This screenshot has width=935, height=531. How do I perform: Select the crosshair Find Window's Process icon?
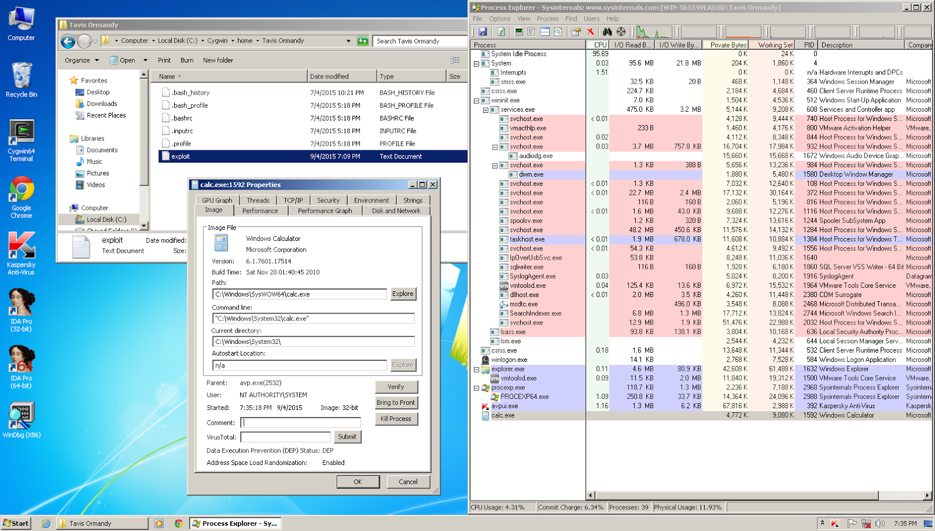pos(621,32)
